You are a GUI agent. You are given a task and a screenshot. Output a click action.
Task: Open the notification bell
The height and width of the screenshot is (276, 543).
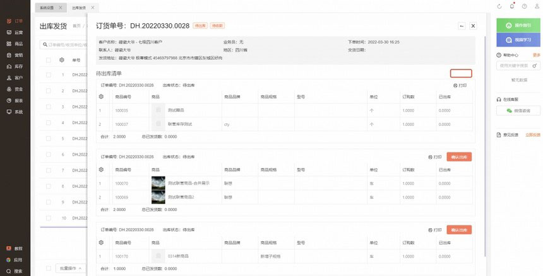click(511, 6)
